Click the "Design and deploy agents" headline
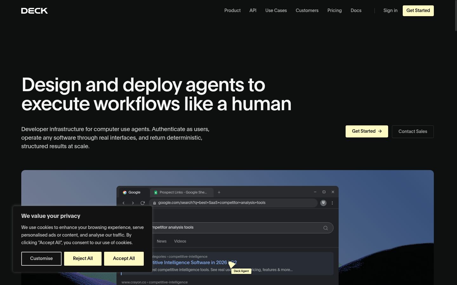 (x=156, y=94)
